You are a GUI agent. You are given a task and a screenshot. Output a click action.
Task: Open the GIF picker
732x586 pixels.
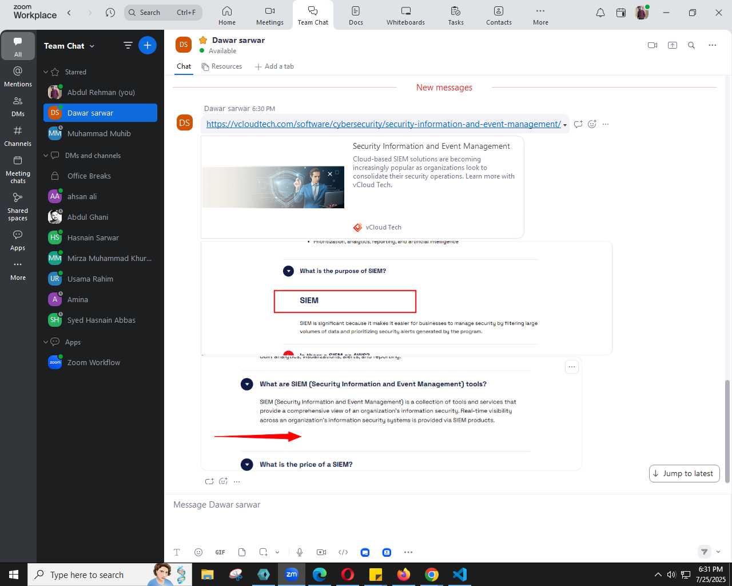pos(220,552)
